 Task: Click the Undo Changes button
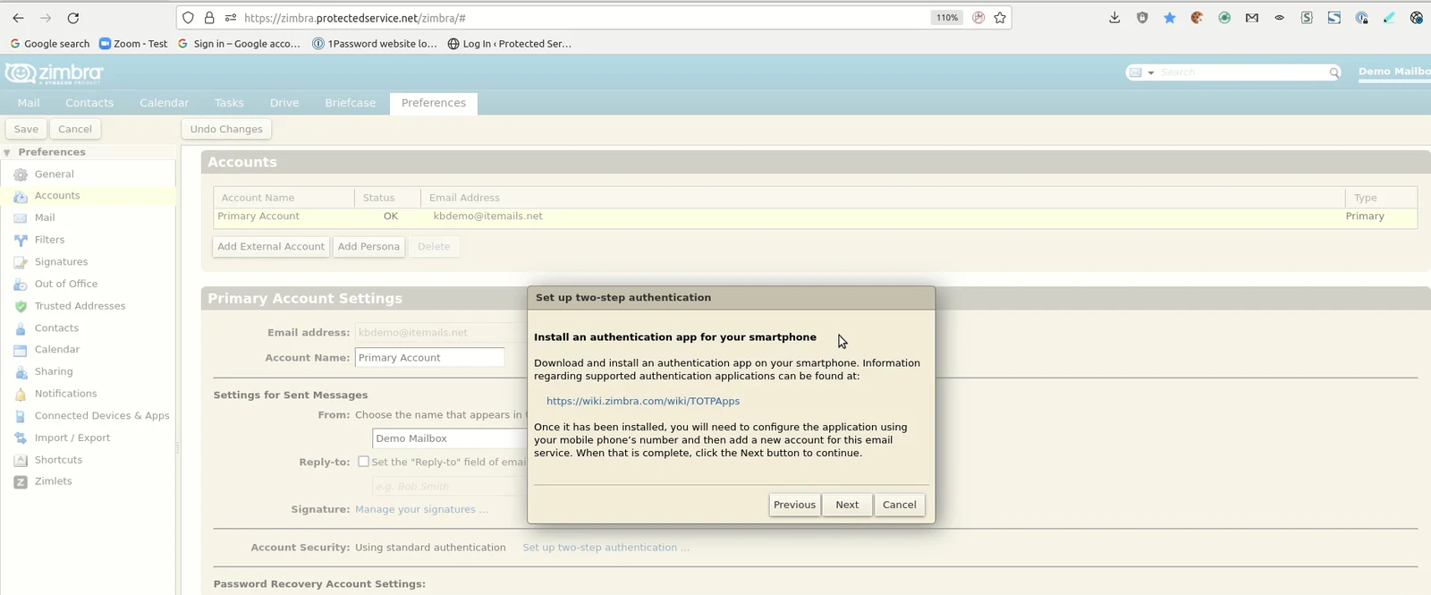pyautogui.click(x=226, y=129)
